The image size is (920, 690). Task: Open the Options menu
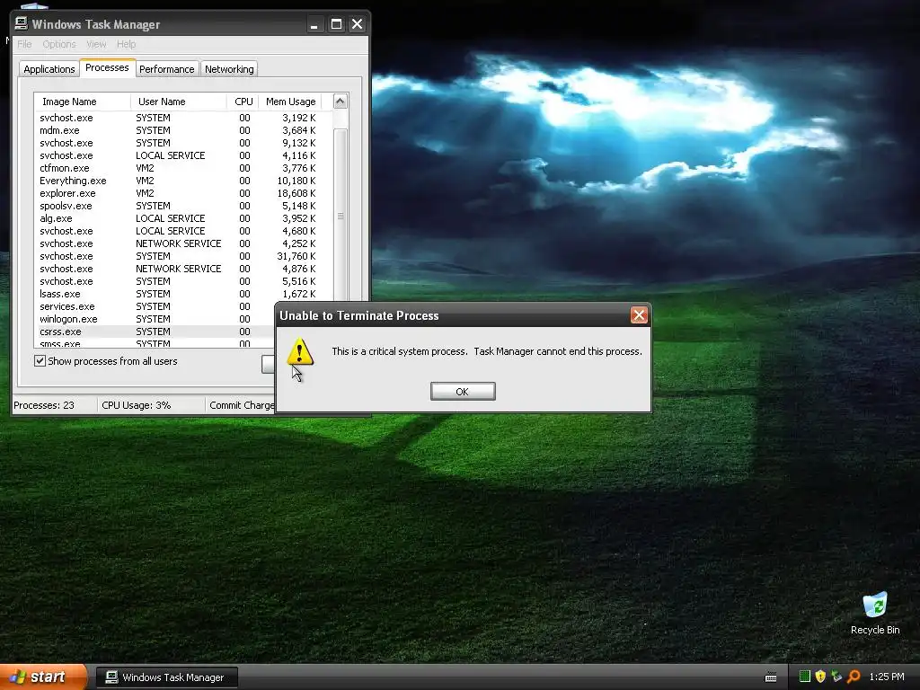pos(58,44)
